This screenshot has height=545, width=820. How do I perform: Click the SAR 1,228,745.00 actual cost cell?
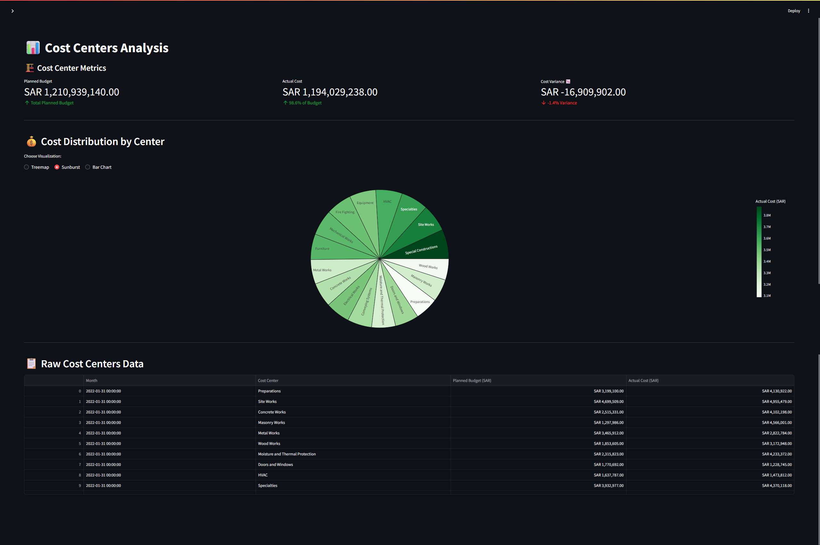click(x=710, y=465)
